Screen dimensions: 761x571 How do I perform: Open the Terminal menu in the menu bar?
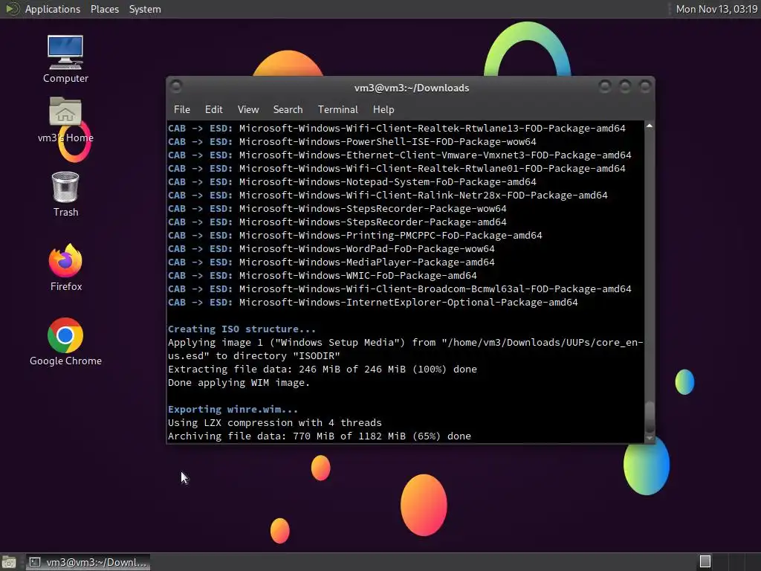point(338,110)
